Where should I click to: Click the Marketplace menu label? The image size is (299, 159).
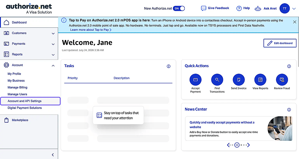tap(20, 120)
